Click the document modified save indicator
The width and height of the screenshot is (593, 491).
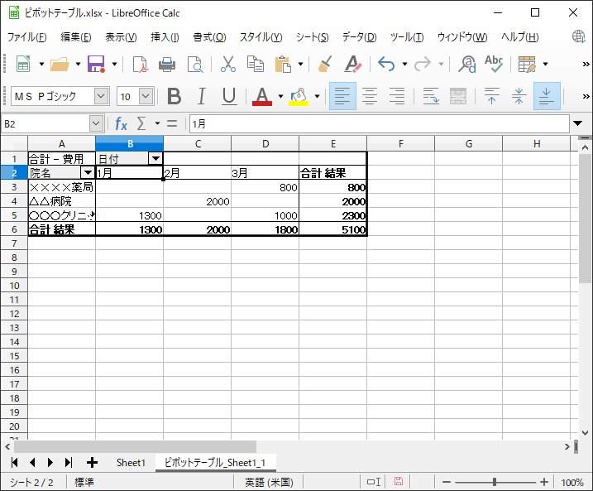coord(399,481)
